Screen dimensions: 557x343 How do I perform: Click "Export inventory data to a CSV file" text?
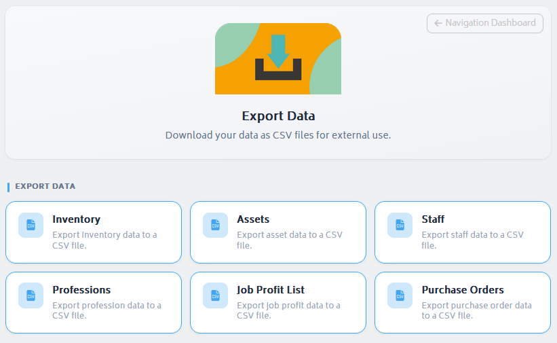(104, 240)
